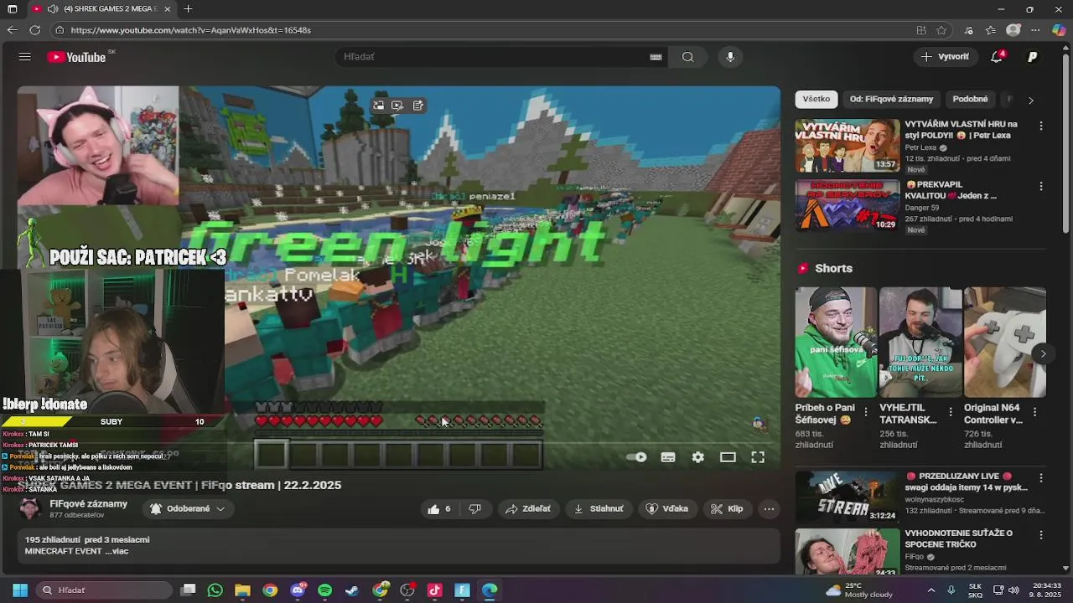Reload the page
1073x603 pixels.
pos(34,30)
